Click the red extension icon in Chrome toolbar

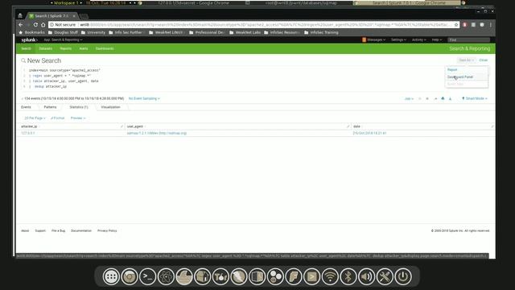pos(465,25)
